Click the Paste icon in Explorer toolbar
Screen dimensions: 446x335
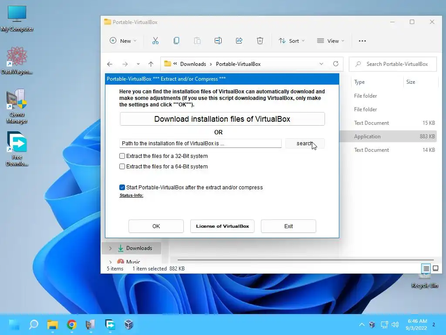197,41
